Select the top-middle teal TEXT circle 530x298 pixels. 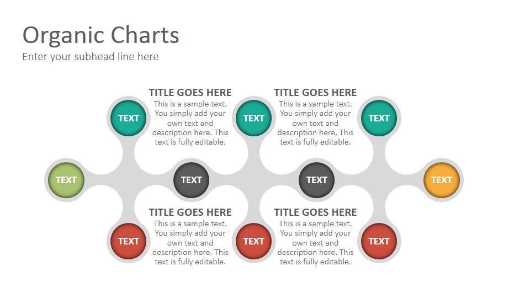click(x=253, y=118)
